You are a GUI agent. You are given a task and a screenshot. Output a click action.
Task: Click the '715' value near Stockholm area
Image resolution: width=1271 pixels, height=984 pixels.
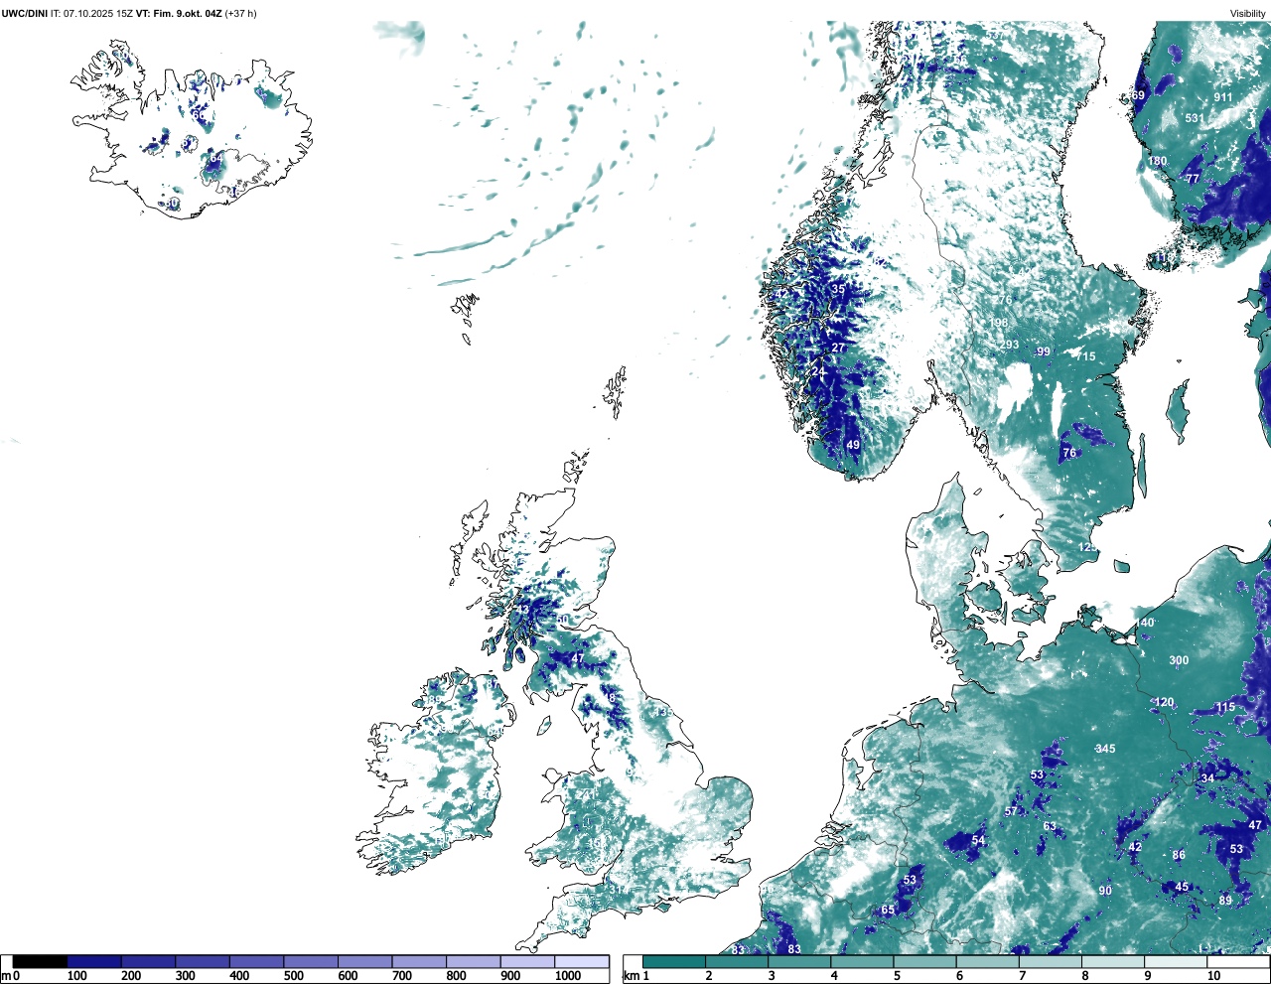click(1085, 356)
